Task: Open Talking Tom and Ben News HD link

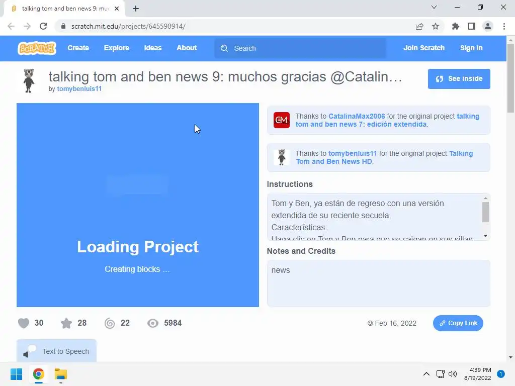Action: point(384,157)
